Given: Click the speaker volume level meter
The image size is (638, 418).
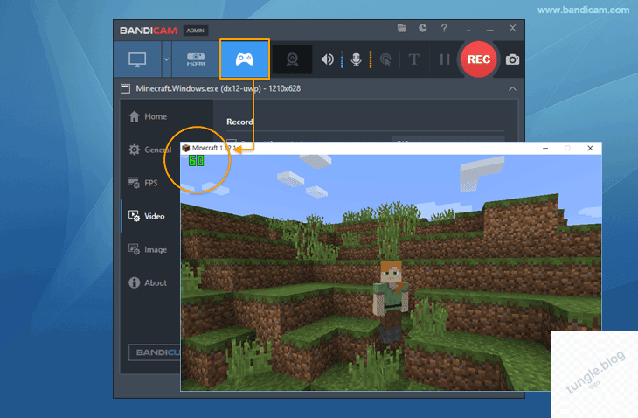Looking at the screenshot, I should (342, 59).
